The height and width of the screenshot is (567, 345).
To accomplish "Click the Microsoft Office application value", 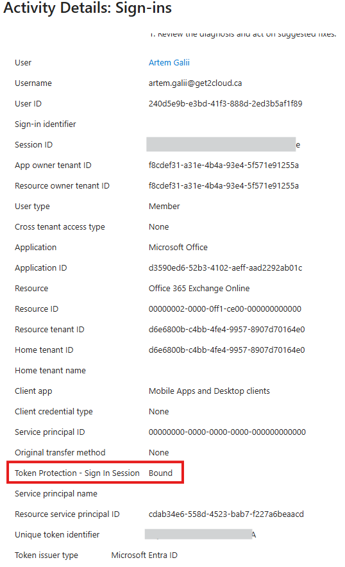I will 178,248.
